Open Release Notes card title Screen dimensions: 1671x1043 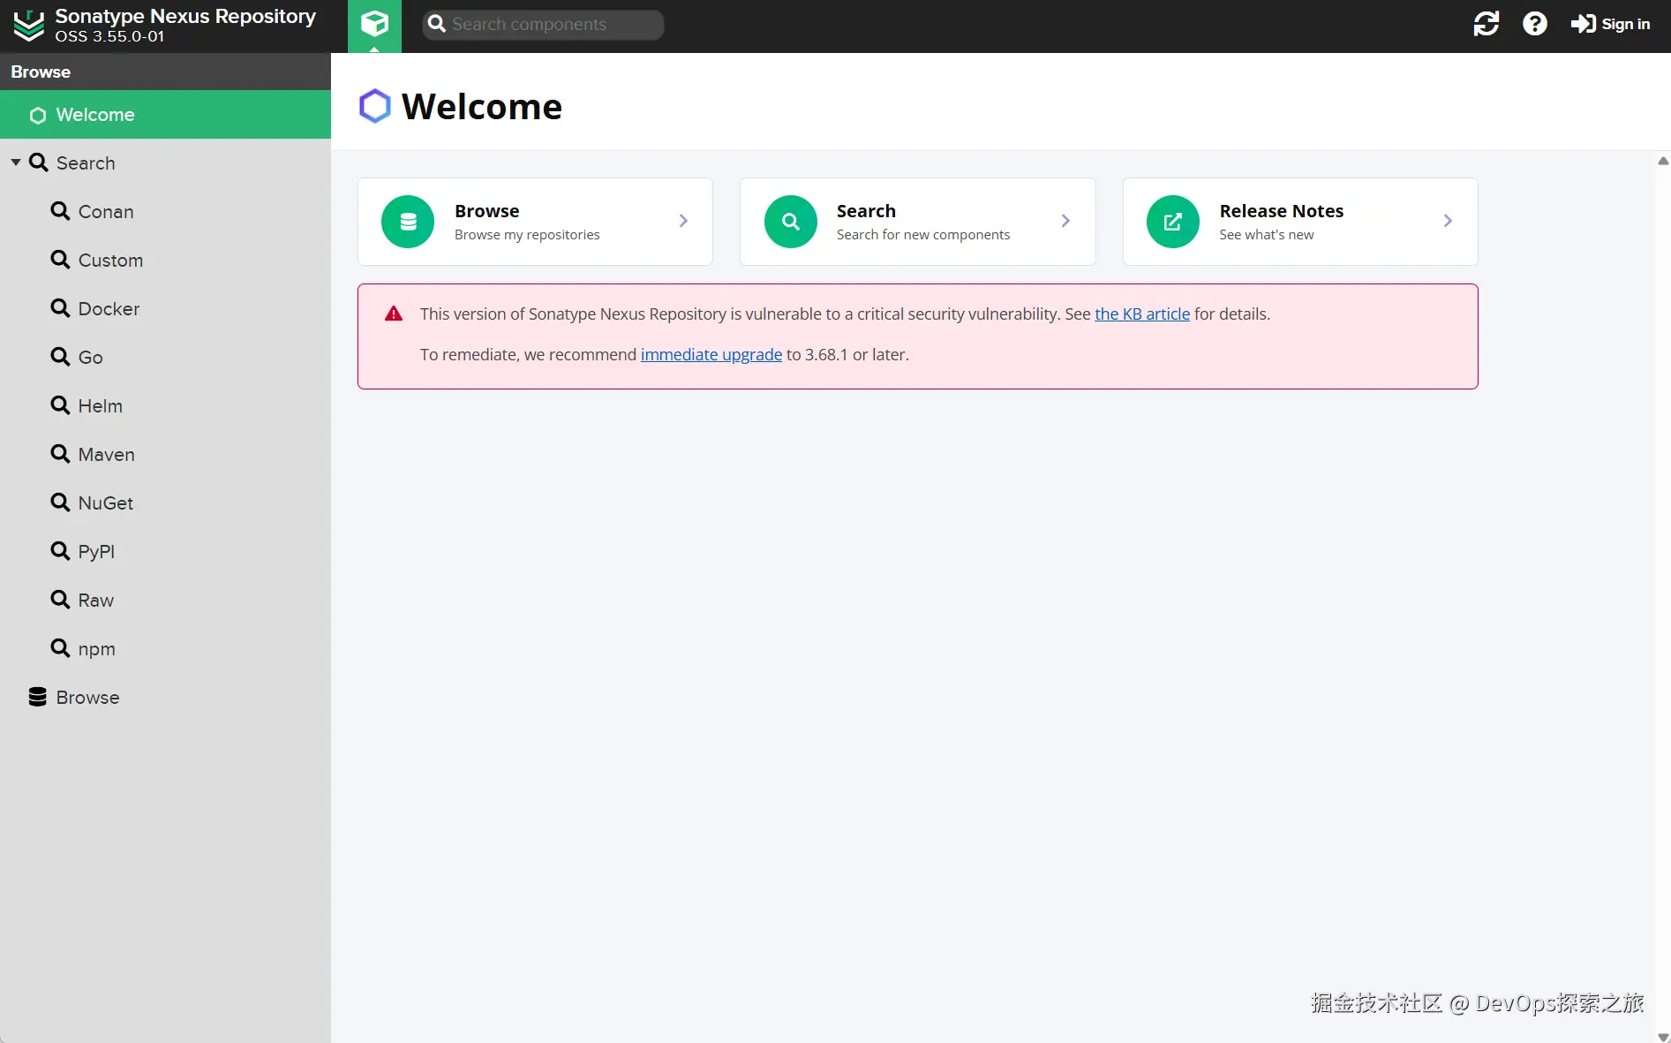point(1281,211)
